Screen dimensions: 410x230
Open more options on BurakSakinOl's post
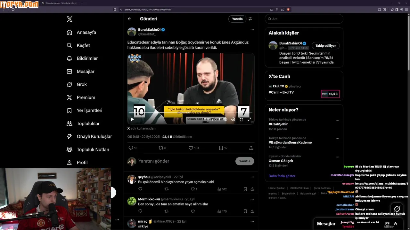tap(252, 30)
